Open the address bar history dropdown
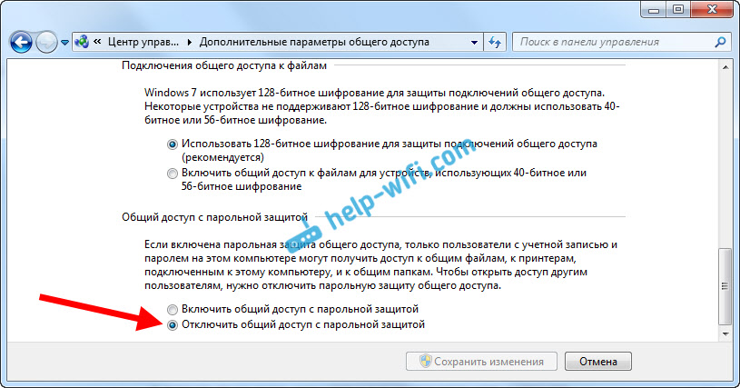The image size is (740, 388). click(x=476, y=42)
